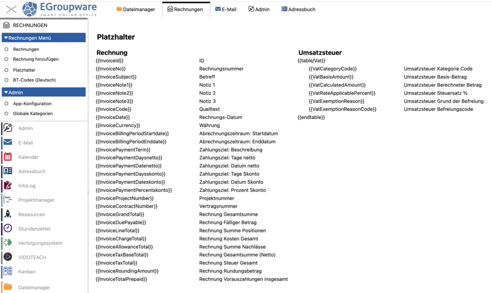Screen dimensions: 492x293
Task: Click the Adressbuch icon in sidebar
Action: 8,171
